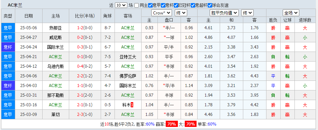This screenshot has height=130, width=318.
Task: Click the handicap *一球 in 威尼斯 row
Action: 169,37
